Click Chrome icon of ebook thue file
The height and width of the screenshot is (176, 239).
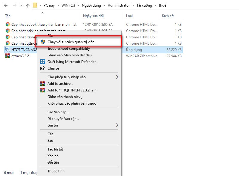8,25
